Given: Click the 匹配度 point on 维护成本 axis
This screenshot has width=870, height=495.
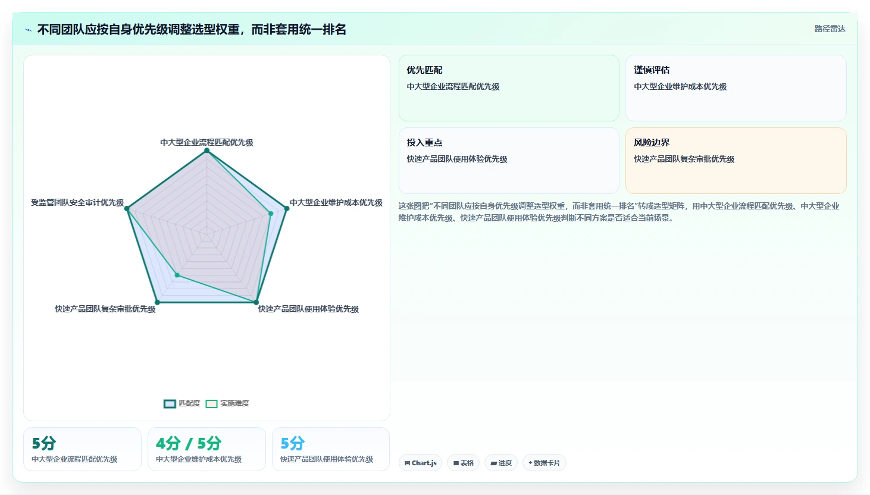Looking at the screenshot, I should (286, 208).
